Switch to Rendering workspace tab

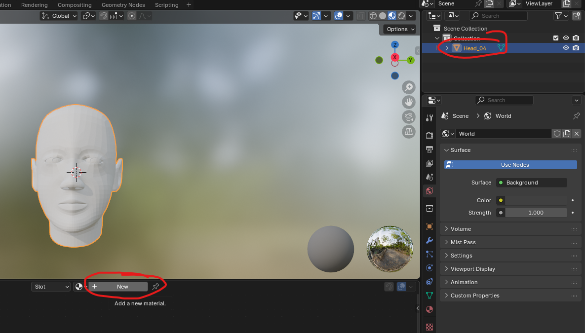pos(35,5)
